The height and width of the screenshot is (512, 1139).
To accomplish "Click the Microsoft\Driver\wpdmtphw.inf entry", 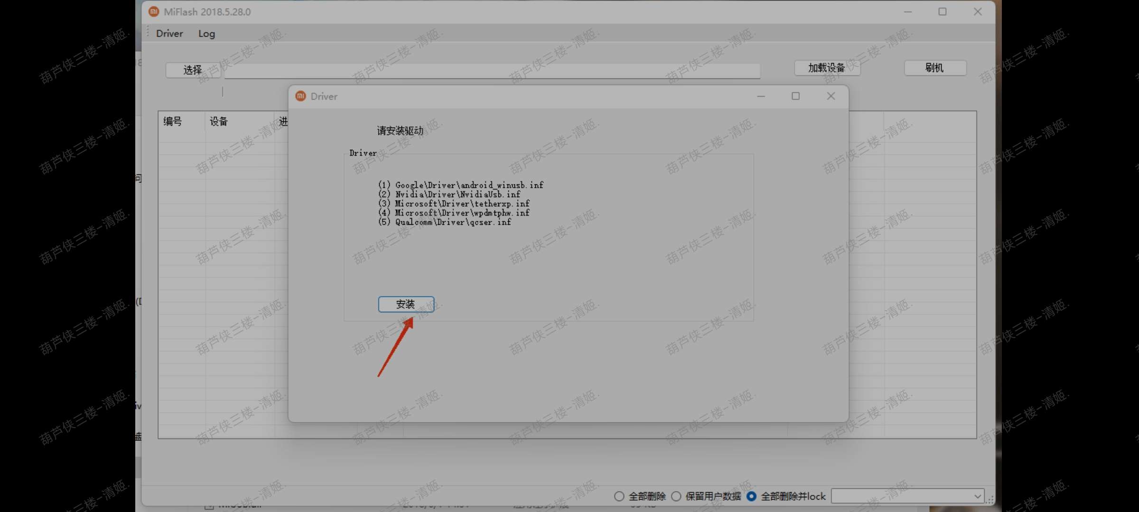I will pos(454,213).
